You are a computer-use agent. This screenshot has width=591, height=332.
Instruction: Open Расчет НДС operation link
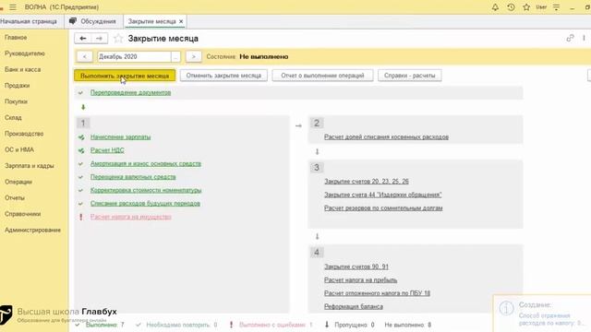tap(107, 150)
